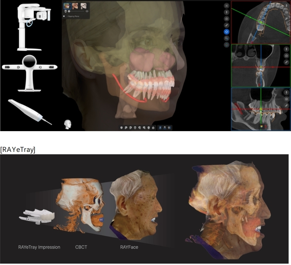The height and width of the screenshot is (265, 291).
Task: Click the camera icon in the green coronal view
Action: 286,56
